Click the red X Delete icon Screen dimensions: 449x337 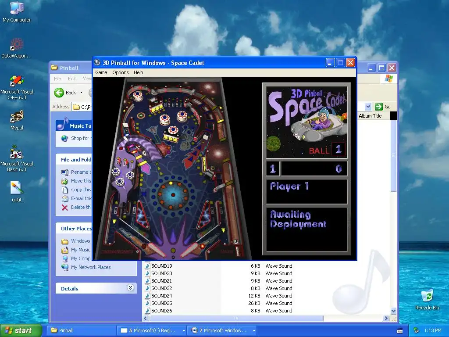tap(65, 208)
